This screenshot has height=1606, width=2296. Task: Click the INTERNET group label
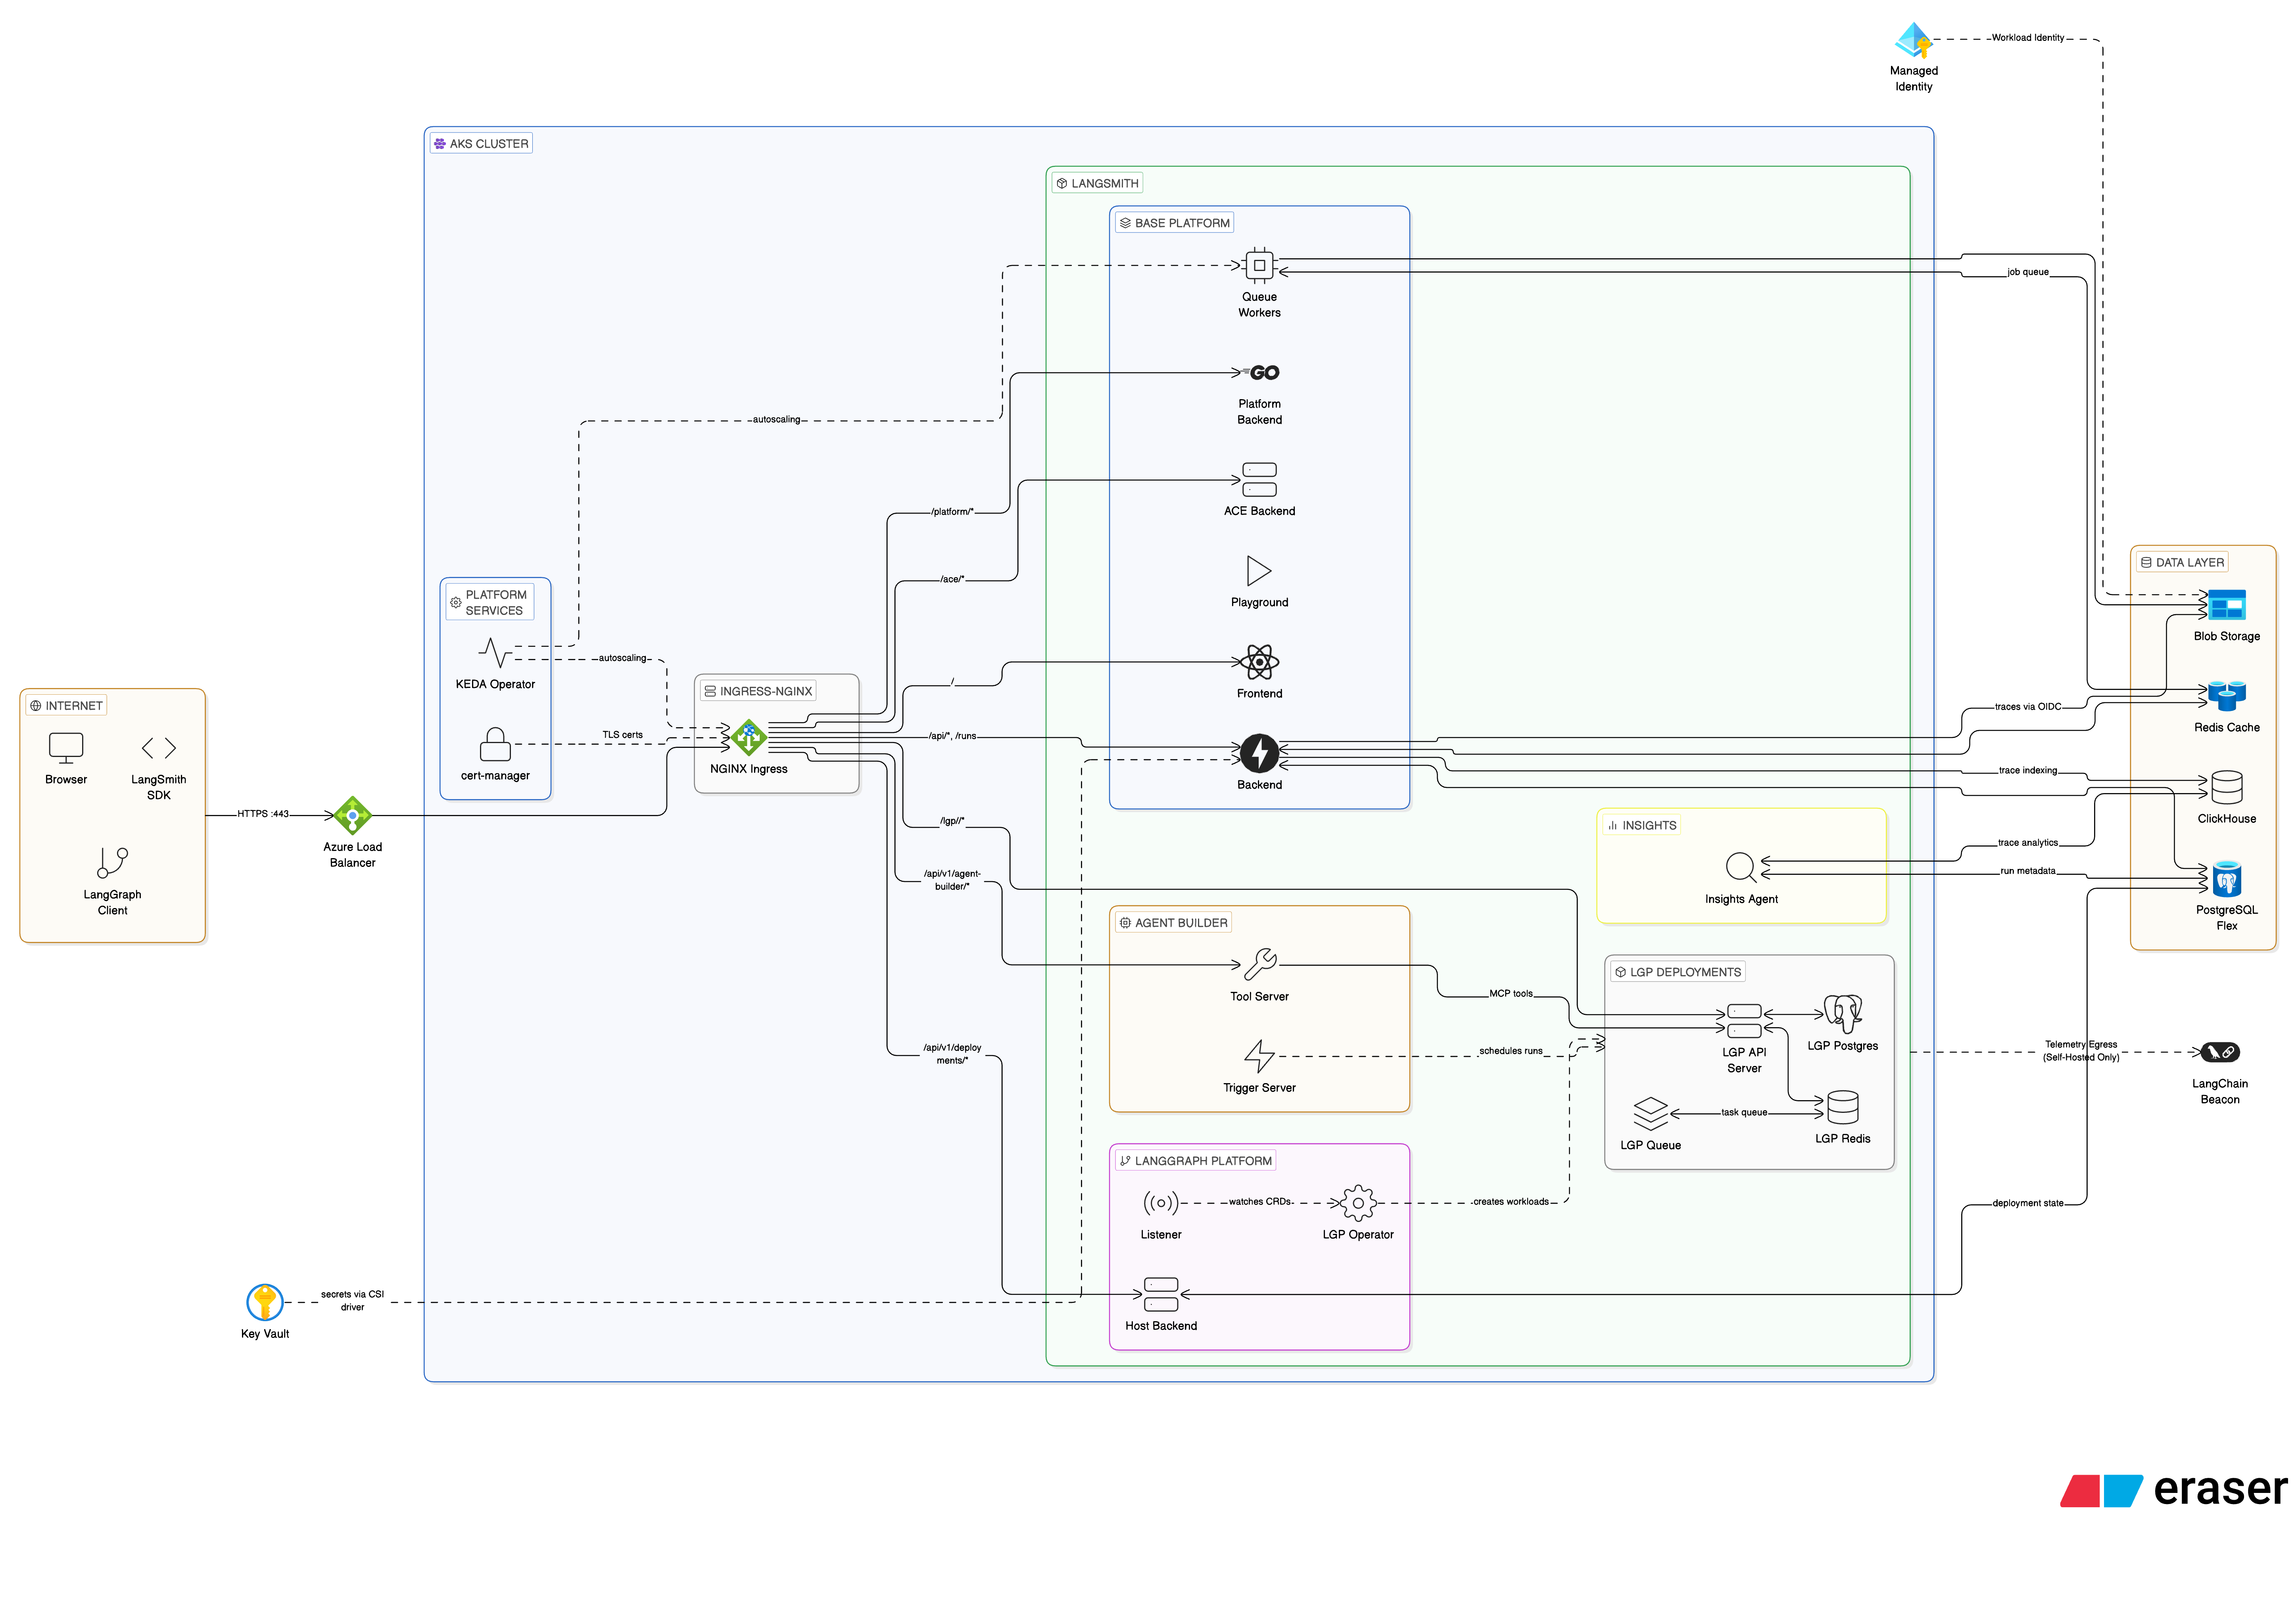66,706
